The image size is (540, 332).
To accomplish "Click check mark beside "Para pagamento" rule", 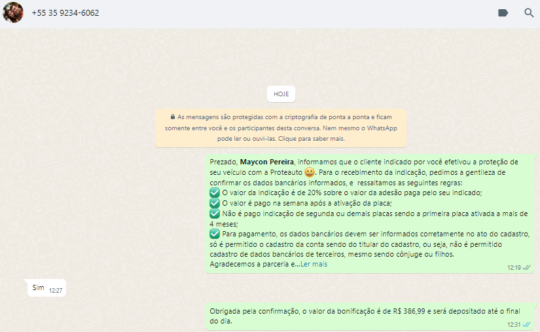I will click(215, 234).
